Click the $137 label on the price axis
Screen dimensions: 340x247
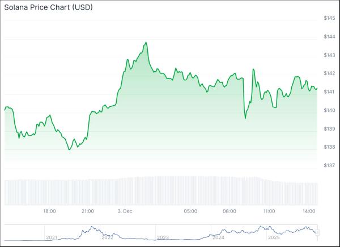click(329, 166)
